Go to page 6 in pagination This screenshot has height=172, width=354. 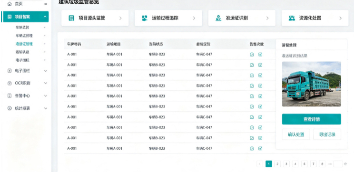pos(305,164)
